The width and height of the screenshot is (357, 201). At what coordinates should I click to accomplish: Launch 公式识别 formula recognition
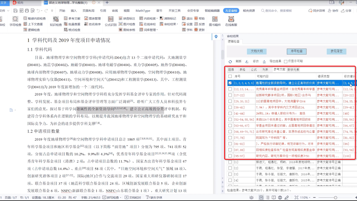click(x=111, y=21)
